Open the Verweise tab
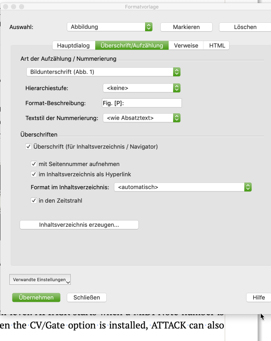Image resolution: width=271 pixels, height=341 pixels. pos(186,46)
